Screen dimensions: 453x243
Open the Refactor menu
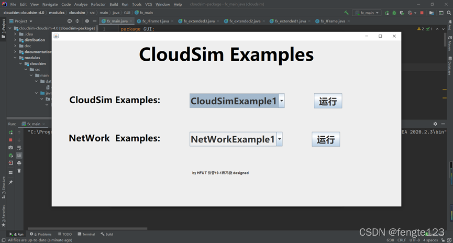click(x=98, y=4)
